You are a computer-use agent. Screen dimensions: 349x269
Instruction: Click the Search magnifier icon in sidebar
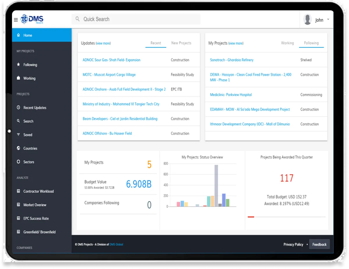(x=19, y=121)
